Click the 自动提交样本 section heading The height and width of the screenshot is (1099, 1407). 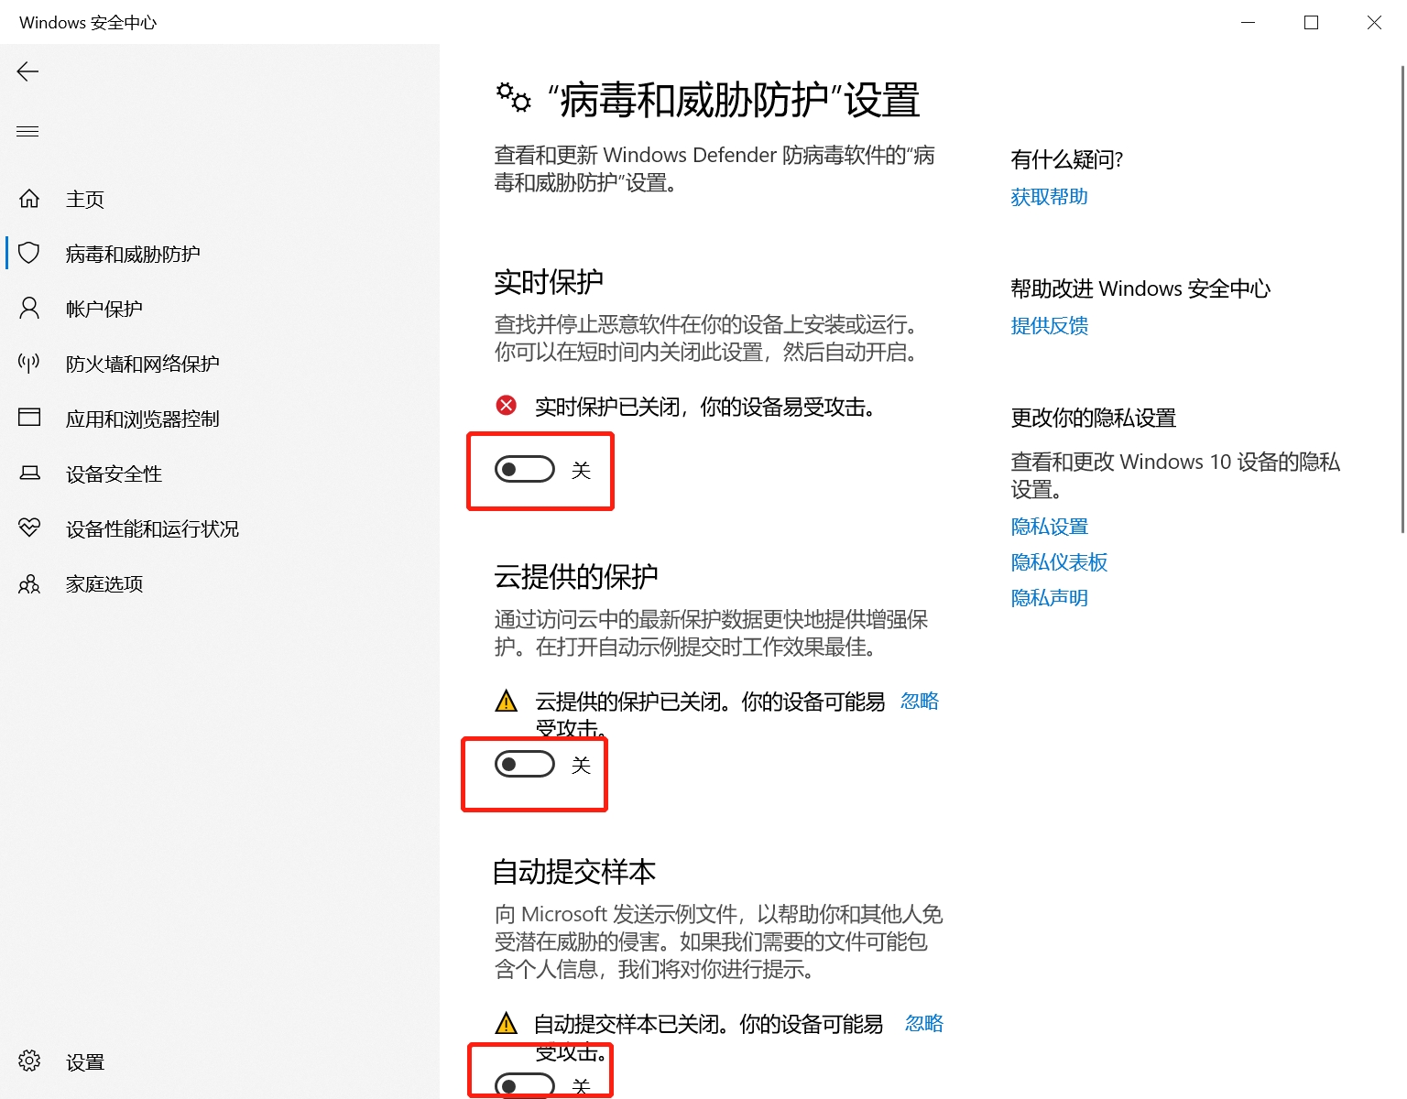point(574,872)
